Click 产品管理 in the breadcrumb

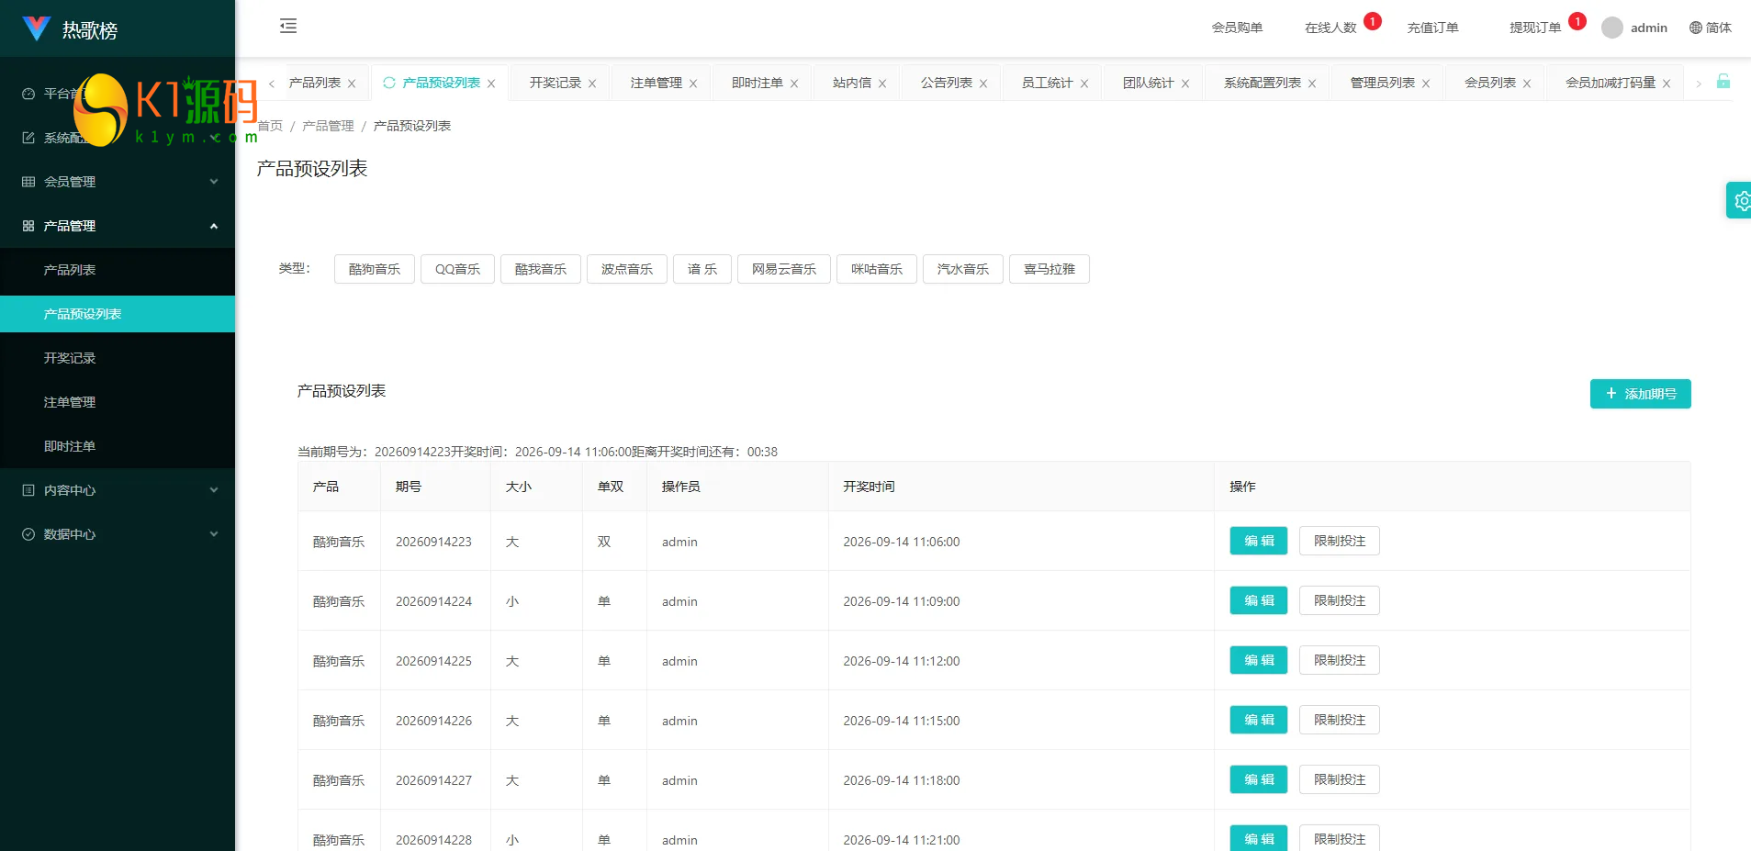pyautogui.click(x=328, y=126)
